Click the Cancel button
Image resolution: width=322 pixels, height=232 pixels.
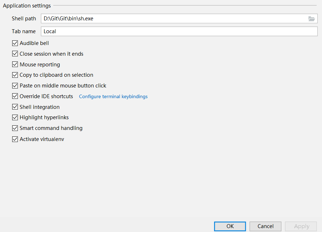click(x=265, y=226)
